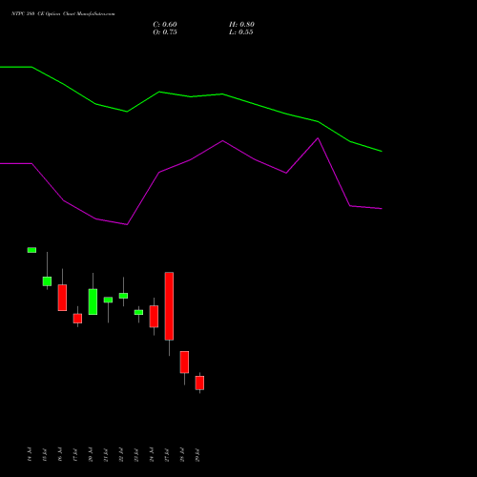Select the high value H: 0.80
The image size is (477, 477).
[x=241, y=25]
